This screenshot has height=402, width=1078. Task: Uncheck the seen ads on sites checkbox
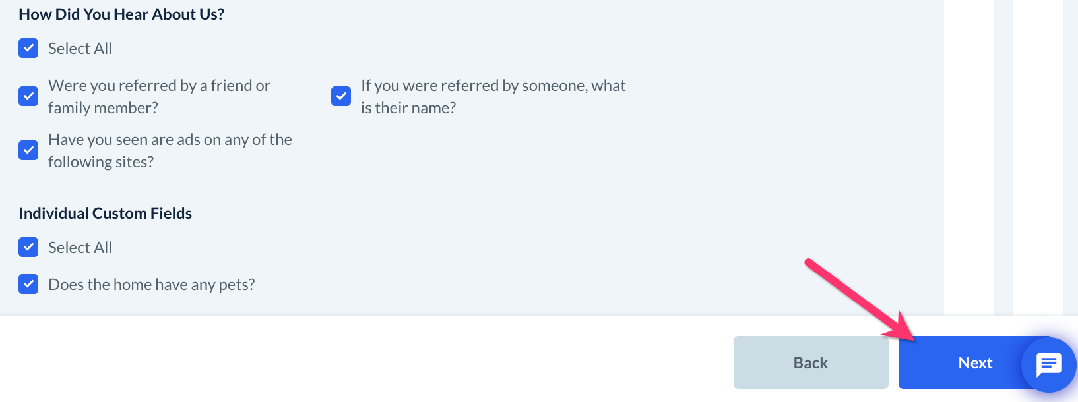28,150
